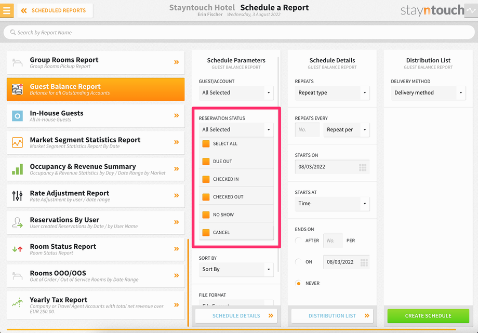Image resolution: width=478 pixels, height=333 pixels.
Task: Click arrow chevrons on Market Segment Statistics Report
Action: (x=177, y=142)
